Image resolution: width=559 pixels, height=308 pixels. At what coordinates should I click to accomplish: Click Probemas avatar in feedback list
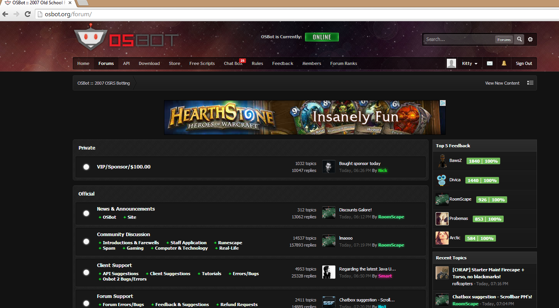click(442, 219)
